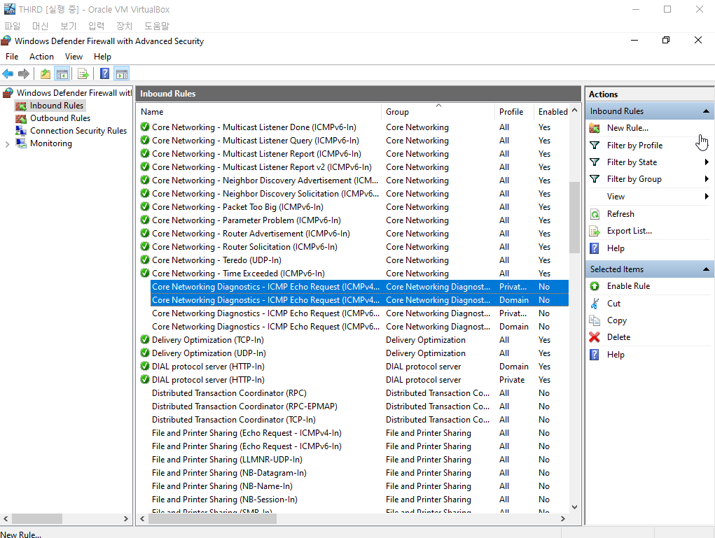Click the Enabled column header
The image size is (715, 538).
point(552,112)
